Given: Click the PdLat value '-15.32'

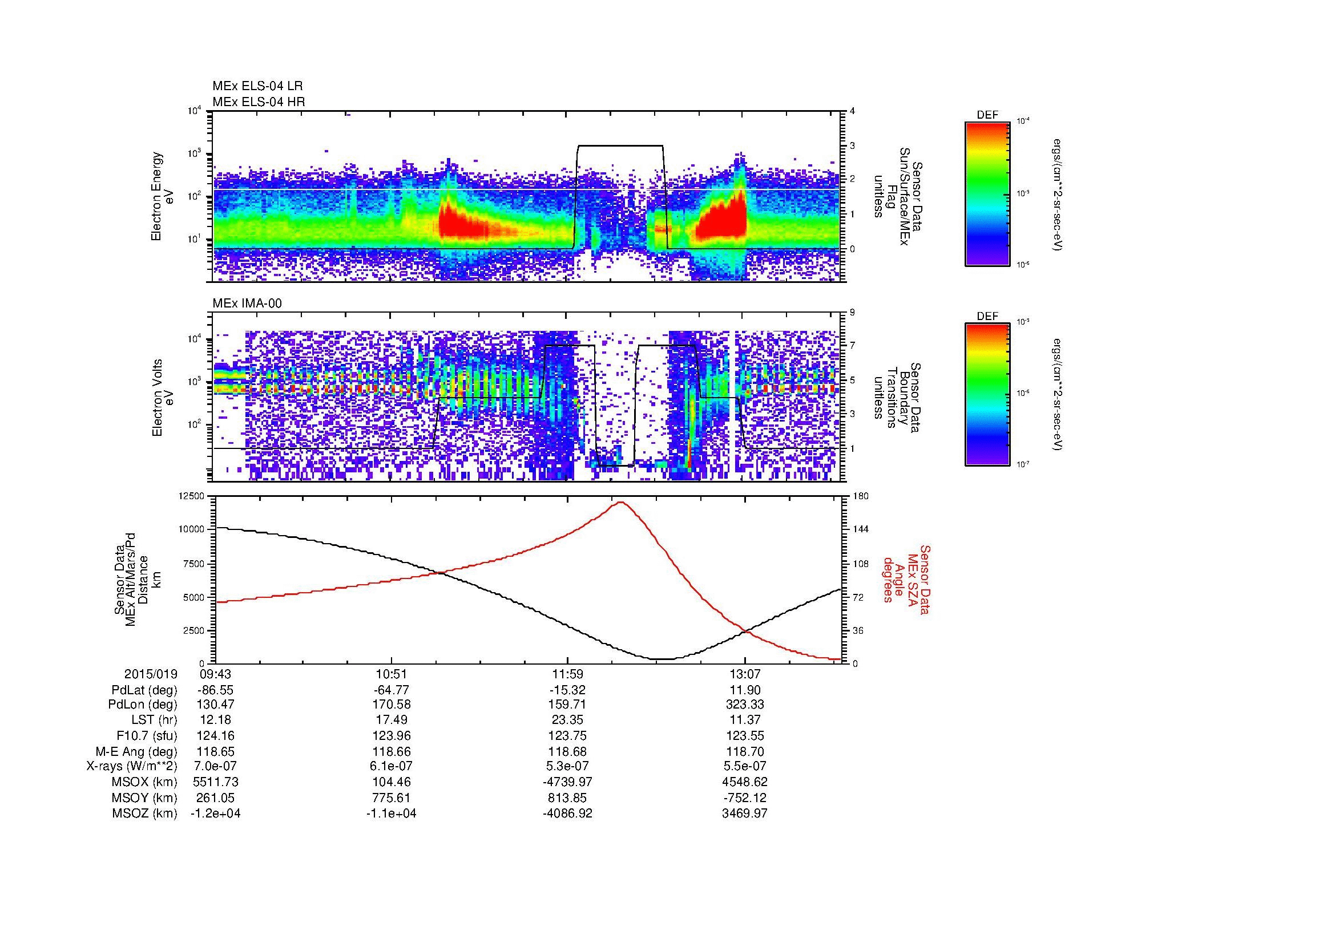Looking at the screenshot, I should 567,691.
